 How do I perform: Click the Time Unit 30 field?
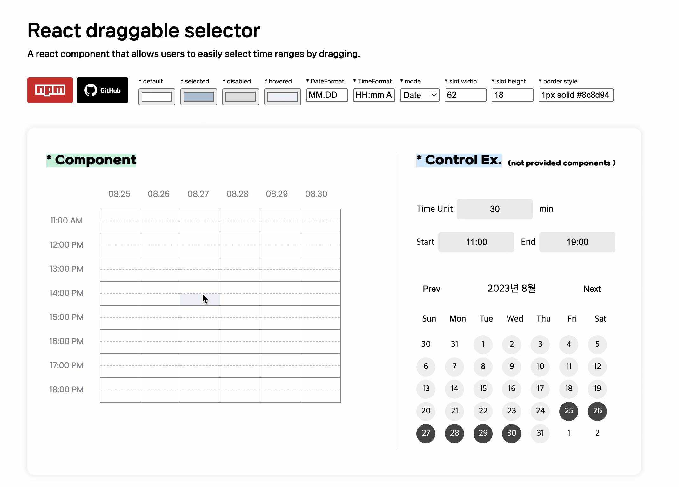click(x=494, y=209)
